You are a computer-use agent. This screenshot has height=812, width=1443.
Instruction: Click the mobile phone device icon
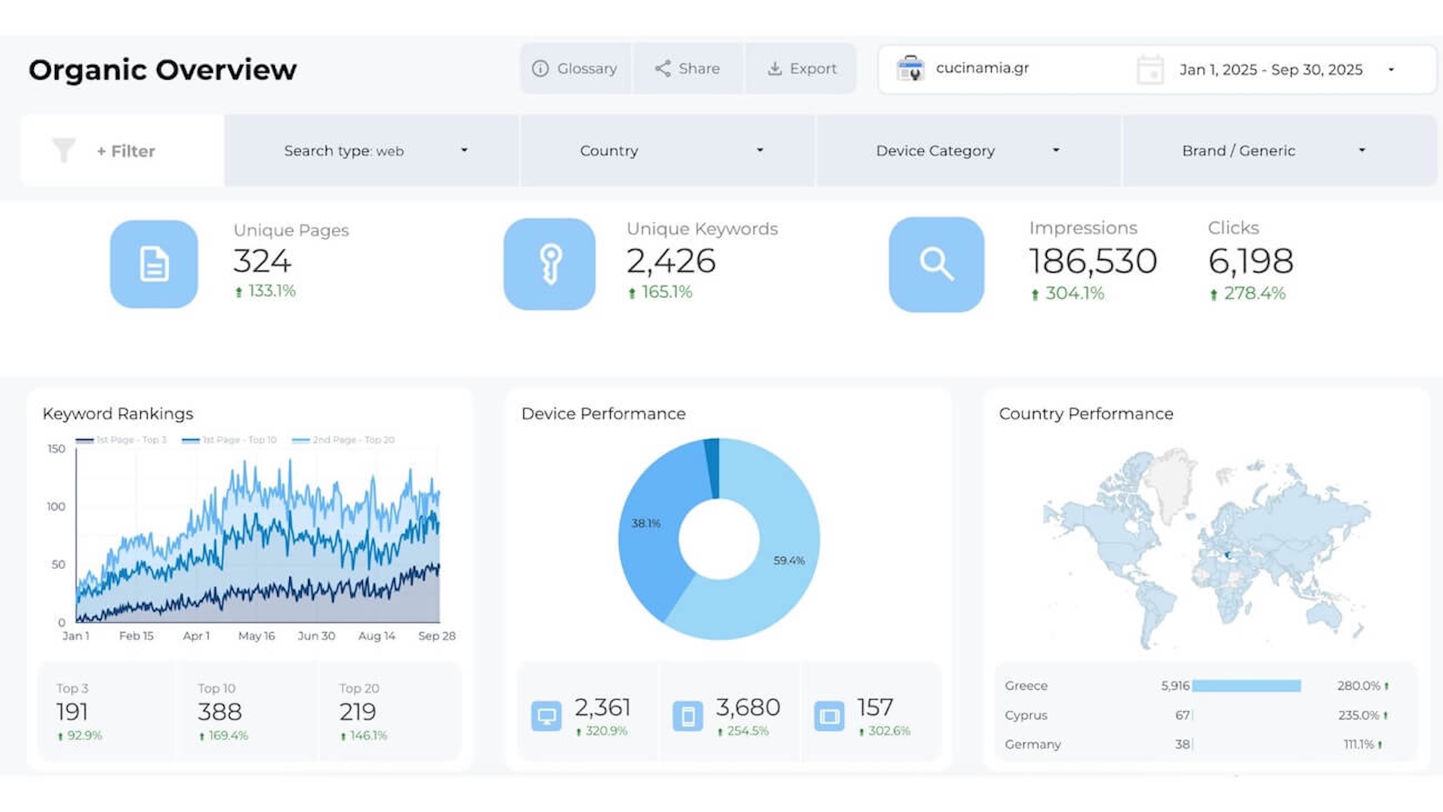[x=687, y=716]
